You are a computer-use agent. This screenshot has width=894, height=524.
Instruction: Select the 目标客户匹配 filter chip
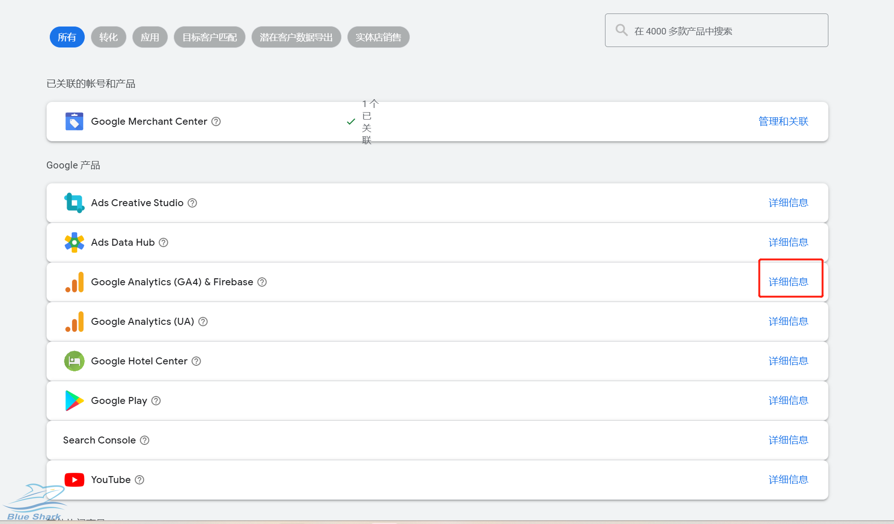tap(209, 37)
